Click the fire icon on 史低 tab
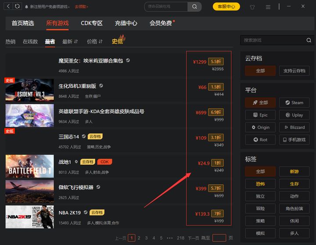This screenshot has height=245, width=316. point(122,38)
